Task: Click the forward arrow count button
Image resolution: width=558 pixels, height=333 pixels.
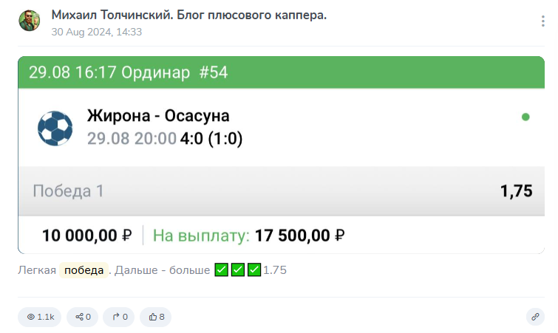Action: pyautogui.click(x=119, y=317)
